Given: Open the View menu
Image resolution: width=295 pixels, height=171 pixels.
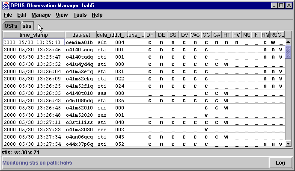Looking at the screenshot, I should point(62,15).
